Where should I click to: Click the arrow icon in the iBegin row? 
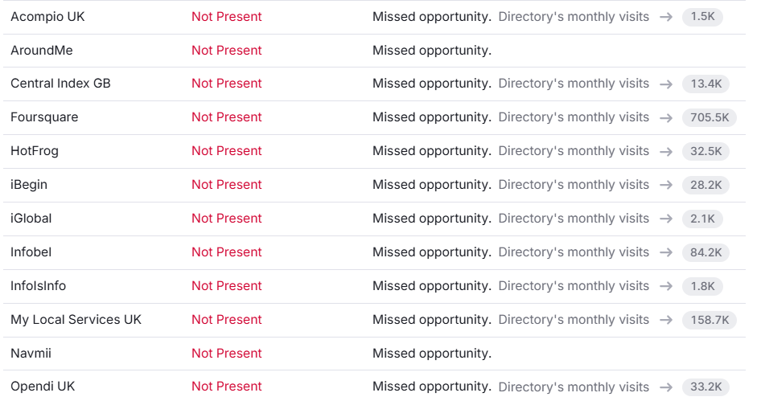coord(665,185)
